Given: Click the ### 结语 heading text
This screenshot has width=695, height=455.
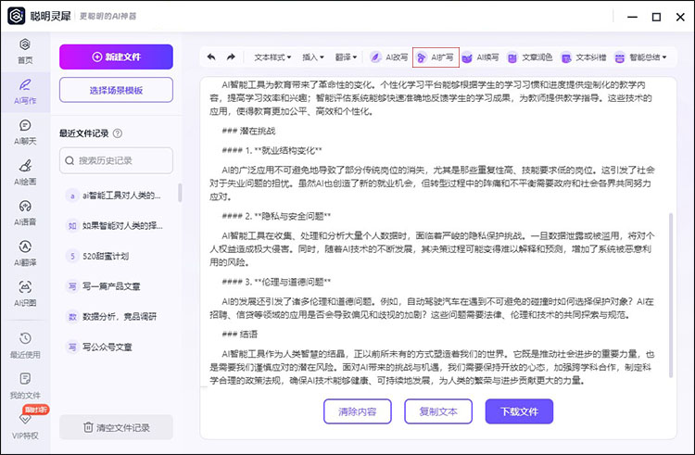Looking at the screenshot, I should click(240, 334).
